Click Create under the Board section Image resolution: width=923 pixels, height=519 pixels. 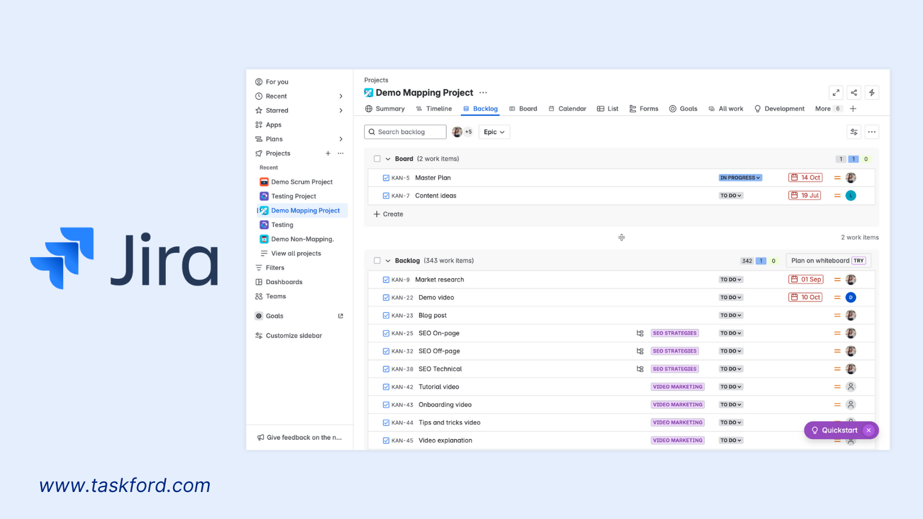(x=388, y=214)
